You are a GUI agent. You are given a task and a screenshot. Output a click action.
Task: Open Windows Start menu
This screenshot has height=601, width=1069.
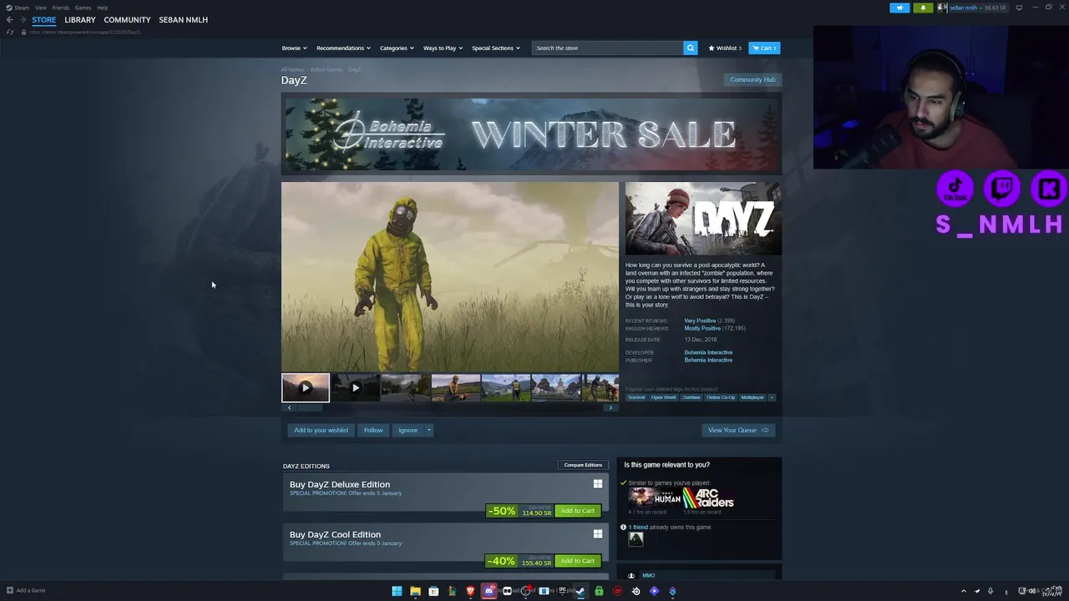pos(397,591)
